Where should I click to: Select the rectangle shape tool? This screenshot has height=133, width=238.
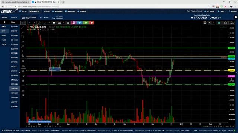coord(23,37)
